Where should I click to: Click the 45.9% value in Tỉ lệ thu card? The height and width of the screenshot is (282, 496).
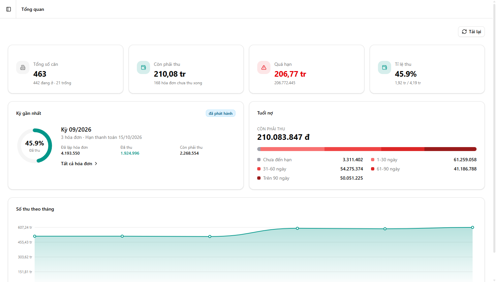[406, 74]
